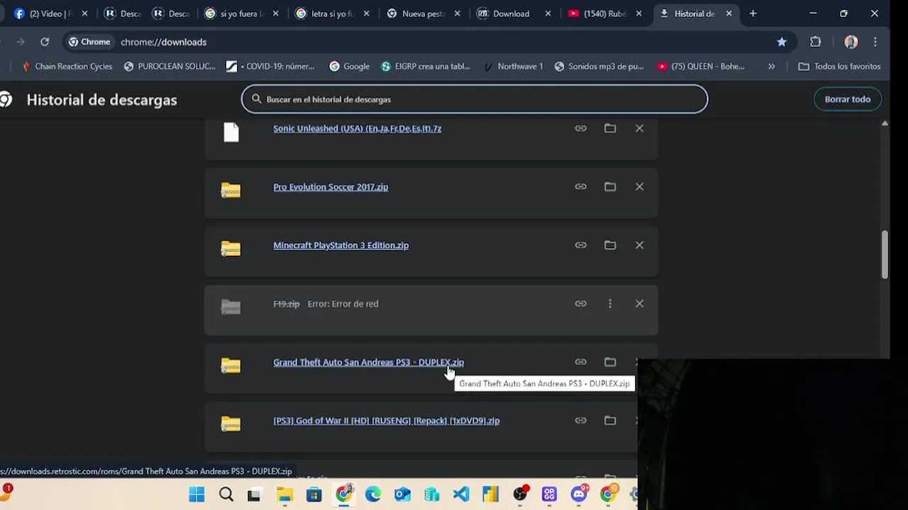Viewport: 908px width, 510px height.
Task: Open Windows Start menu
Action: pos(196,494)
